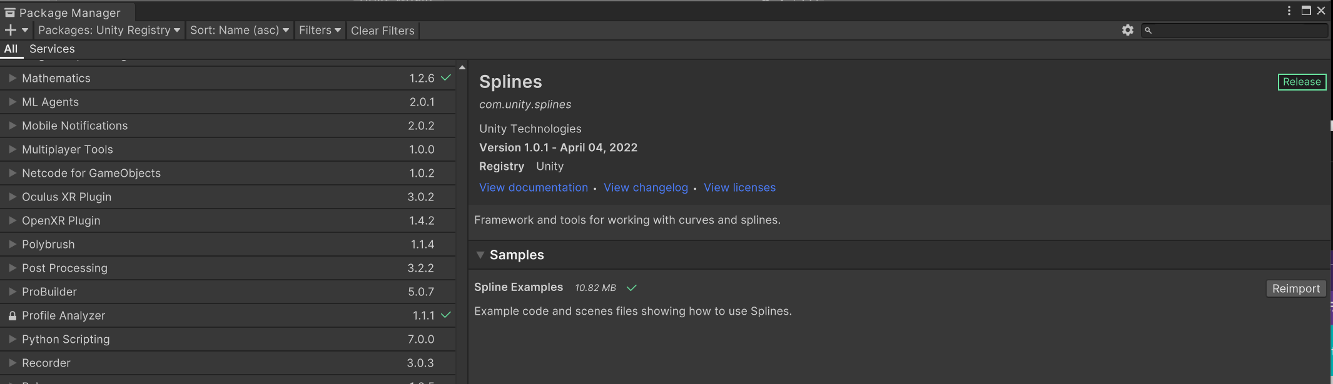
Task: Select the Oculus XR Plugin package
Action: [x=228, y=197]
